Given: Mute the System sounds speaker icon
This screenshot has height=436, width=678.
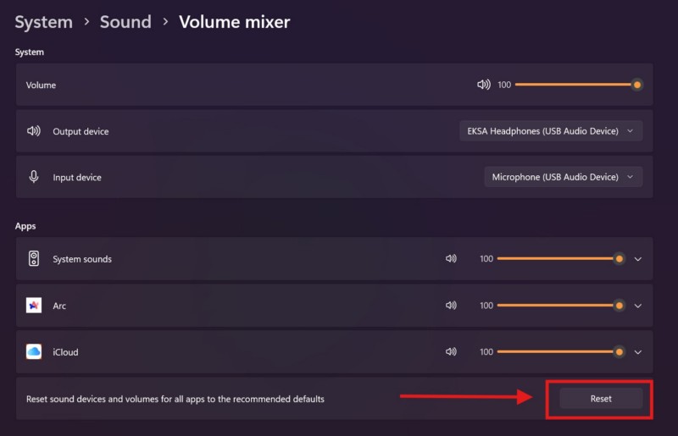Looking at the screenshot, I should pos(451,259).
